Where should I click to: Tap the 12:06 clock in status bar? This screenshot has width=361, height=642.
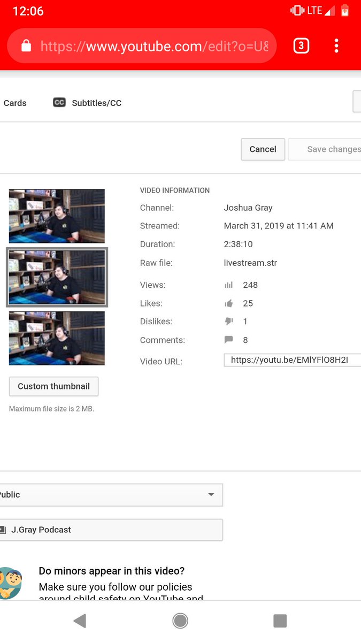(x=28, y=11)
